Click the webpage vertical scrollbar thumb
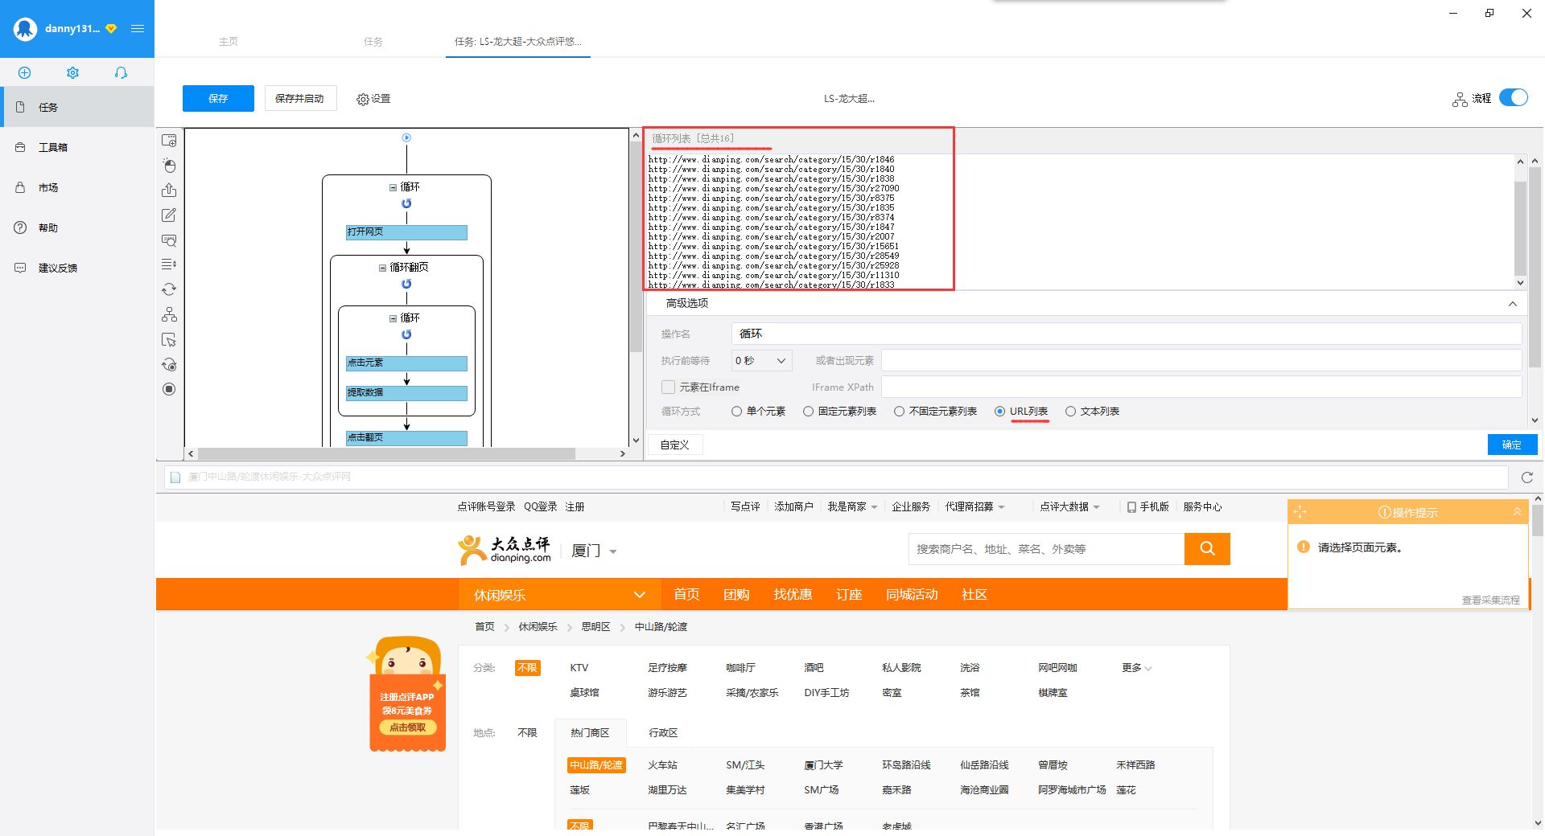Screen dimensions: 1545x836 [1538, 521]
